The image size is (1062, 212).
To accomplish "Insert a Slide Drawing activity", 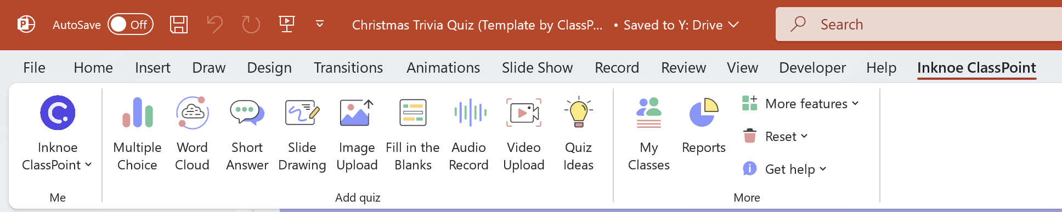I will (302, 134).
